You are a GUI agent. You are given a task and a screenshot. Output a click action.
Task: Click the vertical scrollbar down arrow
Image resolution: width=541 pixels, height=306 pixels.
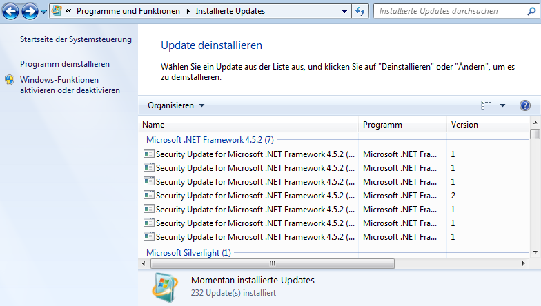coord(535,252)
